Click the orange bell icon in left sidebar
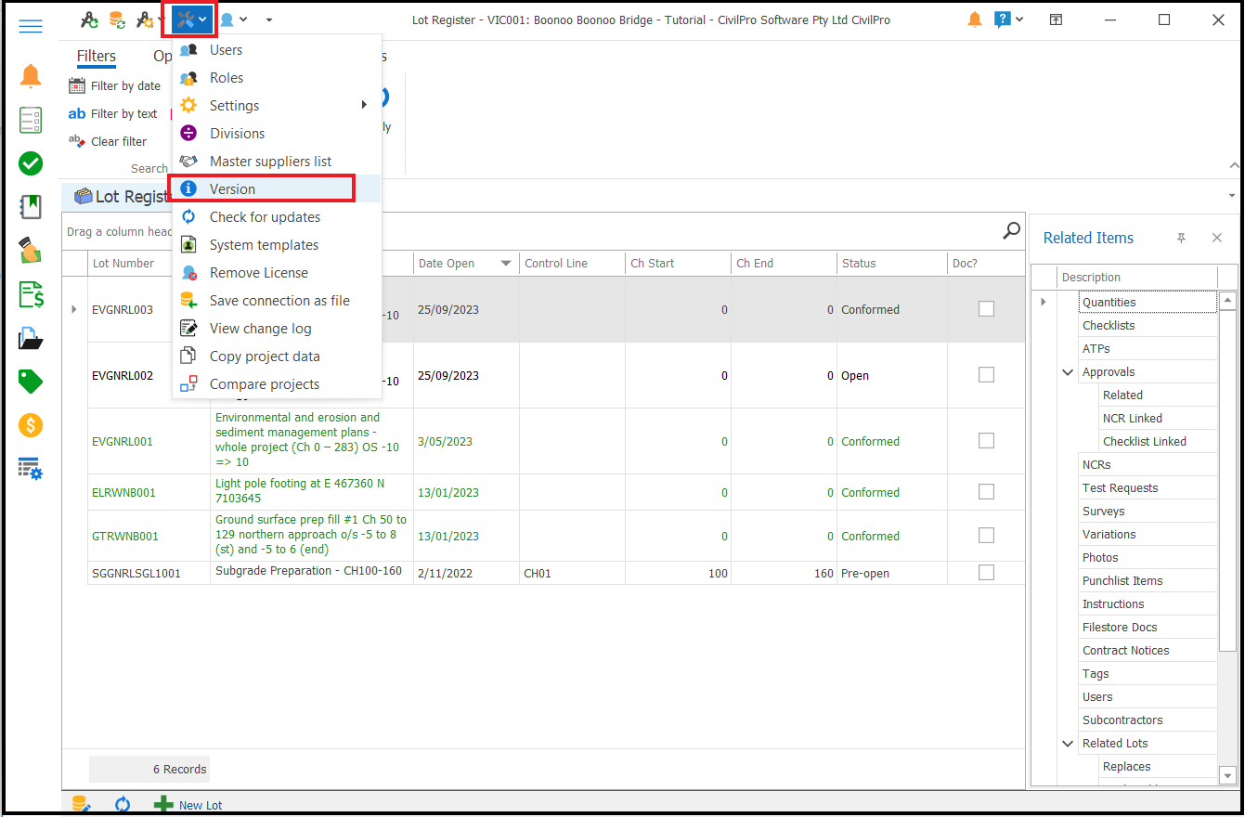The height and width of the screenshot is (817, 1245). click(31, 76)
